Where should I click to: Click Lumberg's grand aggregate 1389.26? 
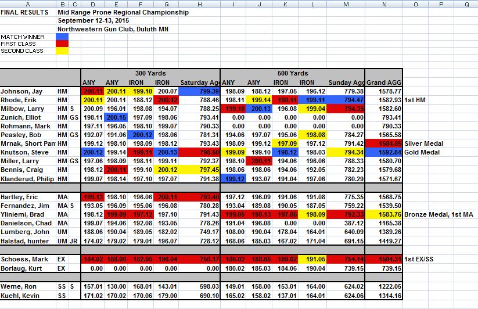point(384,232)
